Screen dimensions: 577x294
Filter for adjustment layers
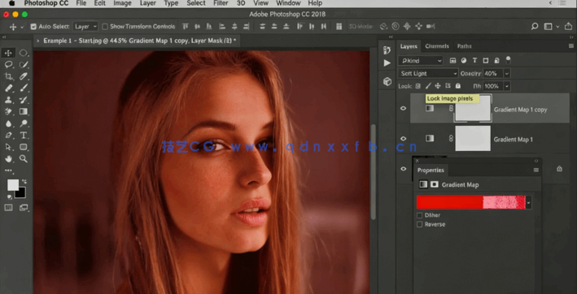[464, 61]
